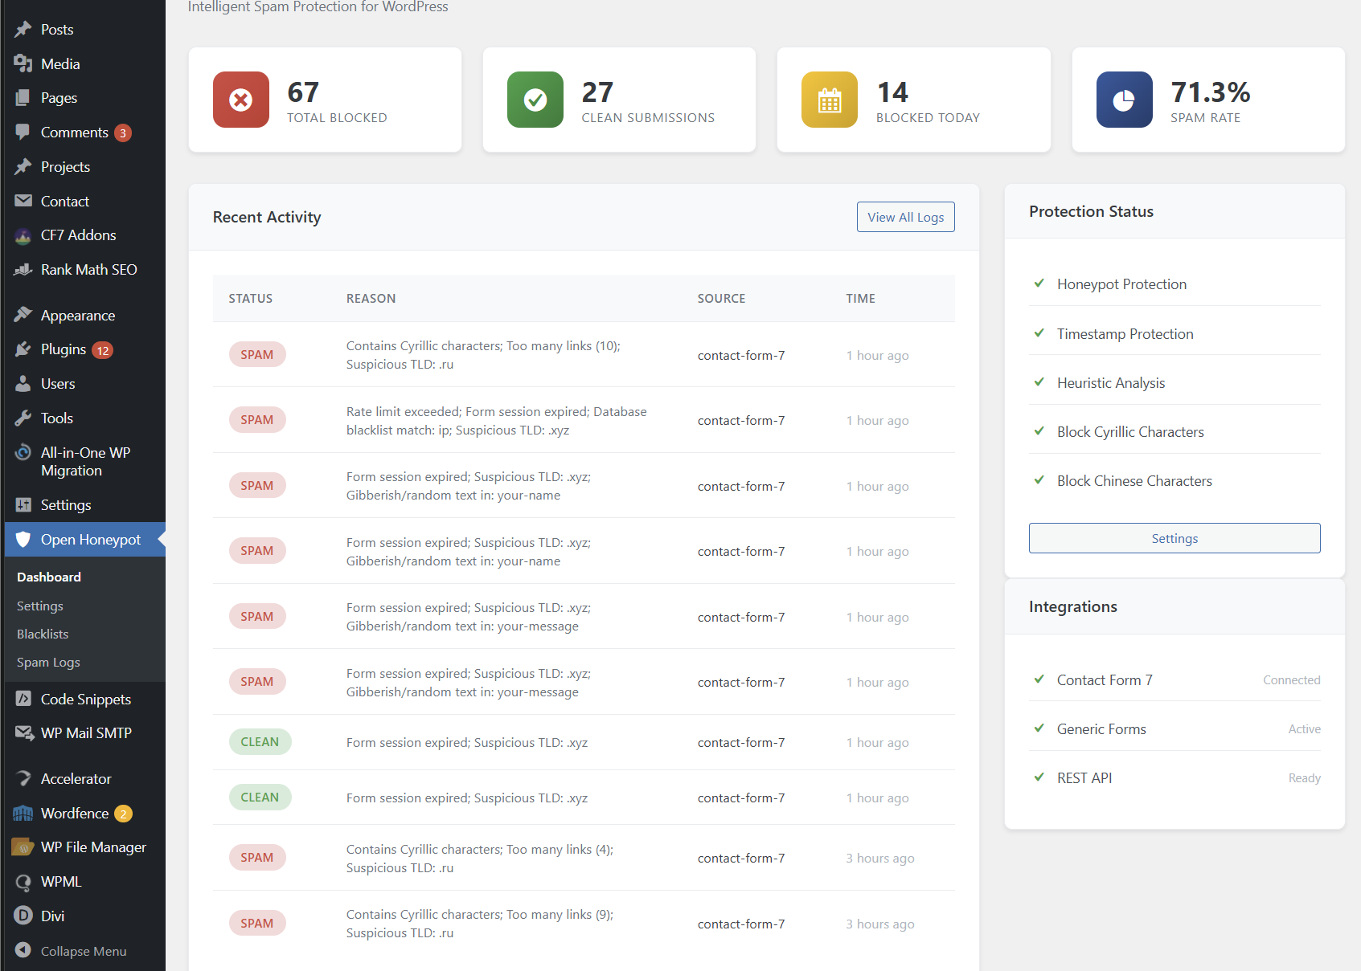The image size is (1361, 971).
Task: Click a contact-form-7 source link
Action: (740, 355)
